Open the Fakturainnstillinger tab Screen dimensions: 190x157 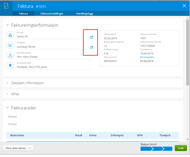click(52, 14)
